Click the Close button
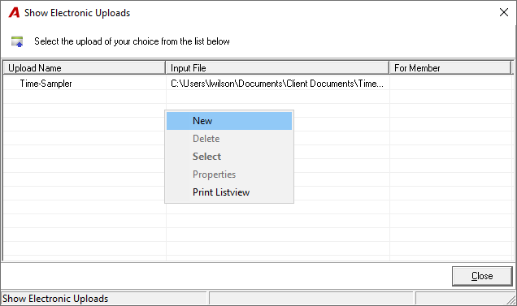Viewport: 517px width, 306px height. pos(482,276)
